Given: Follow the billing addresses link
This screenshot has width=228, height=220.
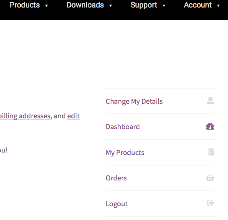Looking at the screenshot, I should [25, 116].
